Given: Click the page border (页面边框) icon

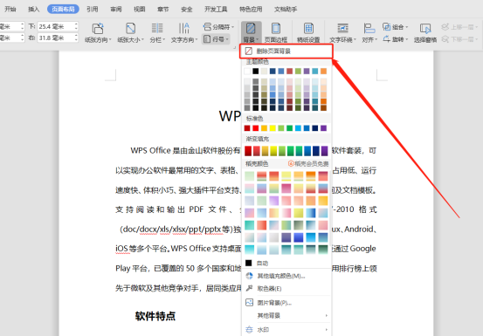Looking at the screenshot, I should (276, 29).
